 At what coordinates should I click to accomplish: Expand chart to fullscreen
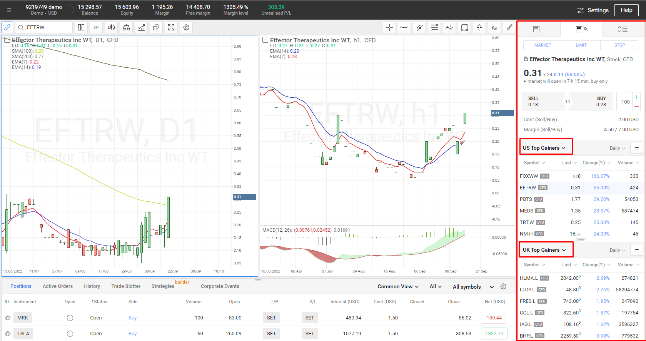(x=171, y=27)
